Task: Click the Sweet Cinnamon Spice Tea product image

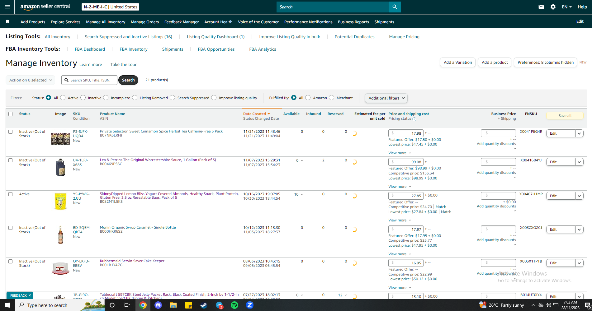Action: 60,138
